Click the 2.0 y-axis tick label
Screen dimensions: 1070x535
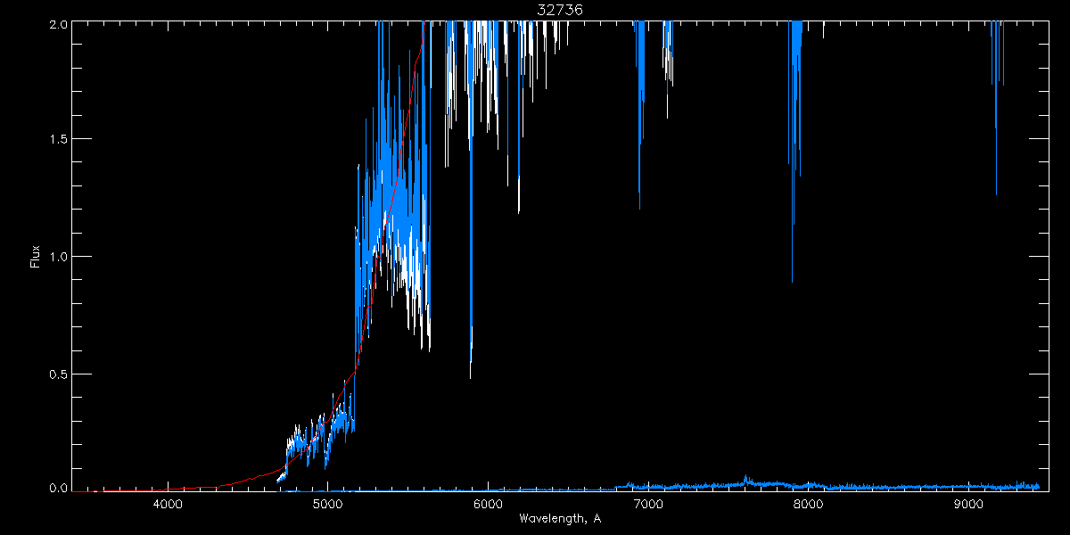(55, 24)
